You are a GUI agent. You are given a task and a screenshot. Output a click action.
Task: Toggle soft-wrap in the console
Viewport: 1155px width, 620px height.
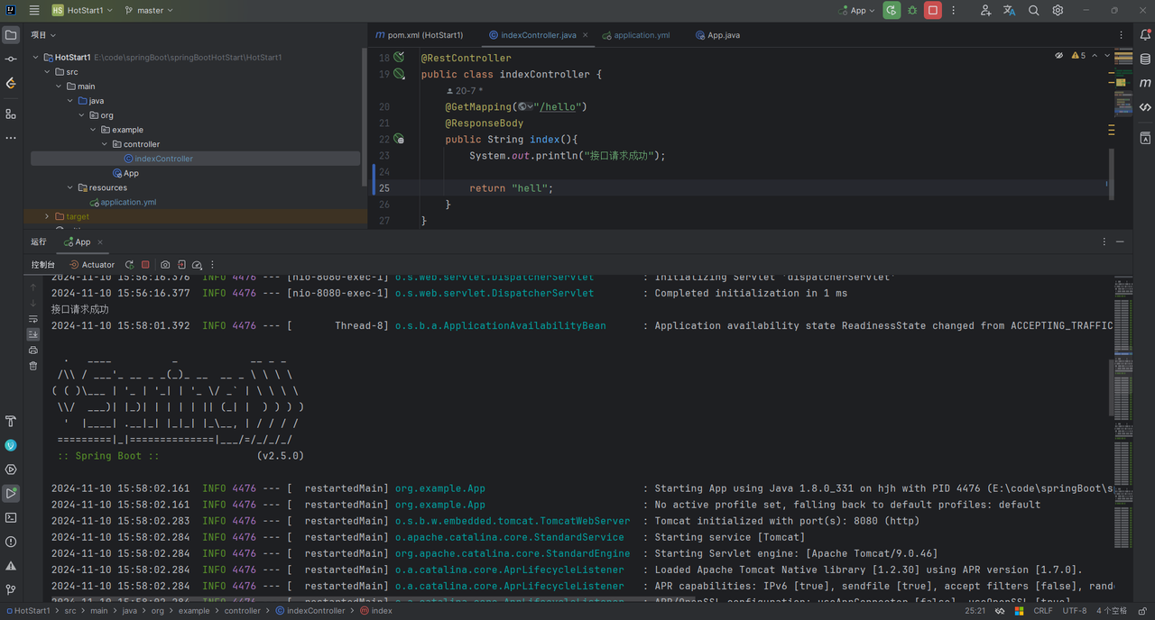coord(33,319)
